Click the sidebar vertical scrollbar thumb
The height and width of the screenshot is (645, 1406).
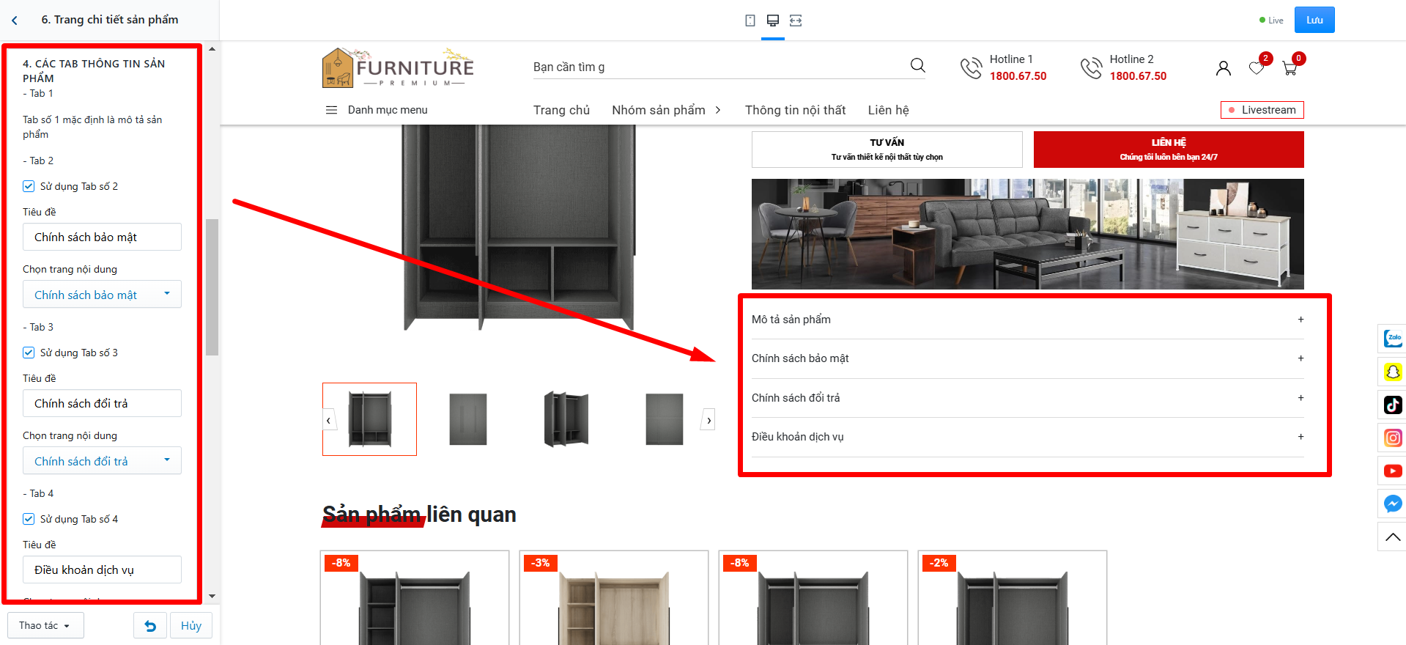[x=212, y=287]
